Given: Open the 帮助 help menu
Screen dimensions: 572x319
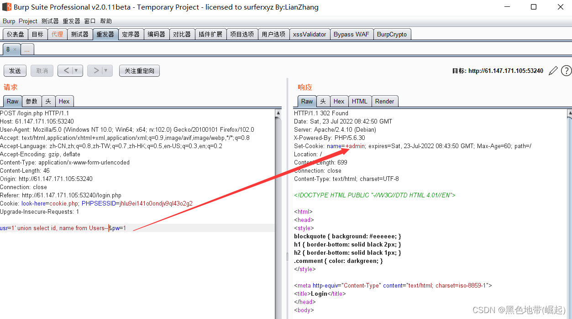Looking at the screenshot, I should 106,21.
